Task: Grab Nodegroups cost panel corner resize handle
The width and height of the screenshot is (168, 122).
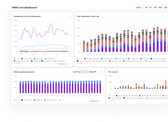Action: pos(72,66)
